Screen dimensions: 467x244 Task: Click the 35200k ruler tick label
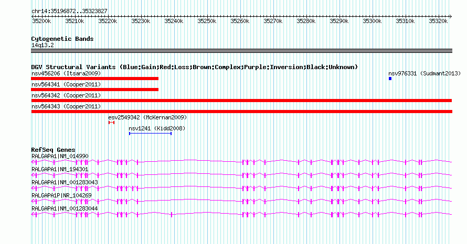pyautogui.click(x=41, y=21)
